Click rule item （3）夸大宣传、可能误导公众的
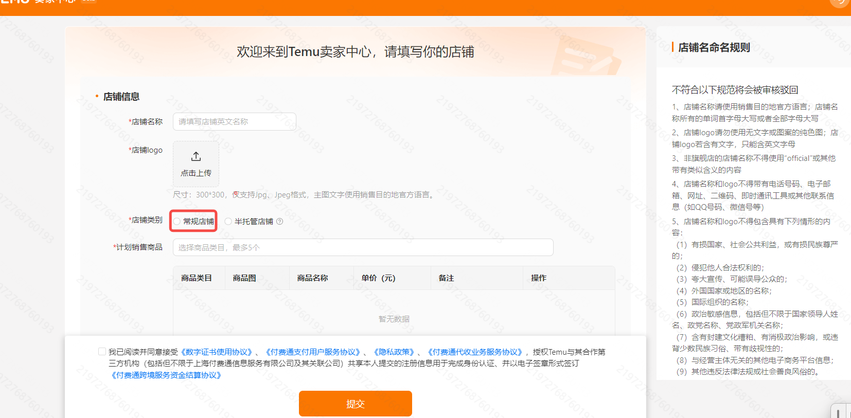The width and height of the screenshot is (851, 418). pyautogui.click(x=732, y=279)
